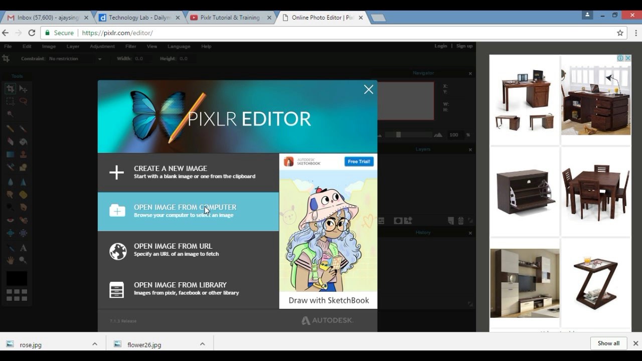This screenshot has height=361, width=642.
Task: Choose Create a New Image
Action: (188, 172)
